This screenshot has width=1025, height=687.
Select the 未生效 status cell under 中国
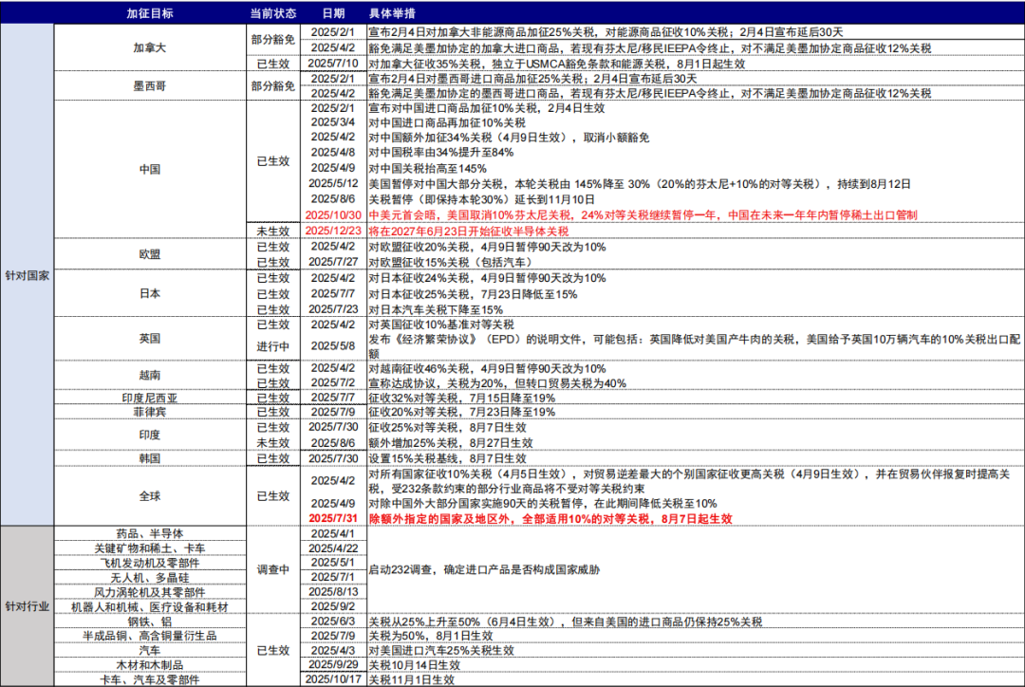click(272, 229)
